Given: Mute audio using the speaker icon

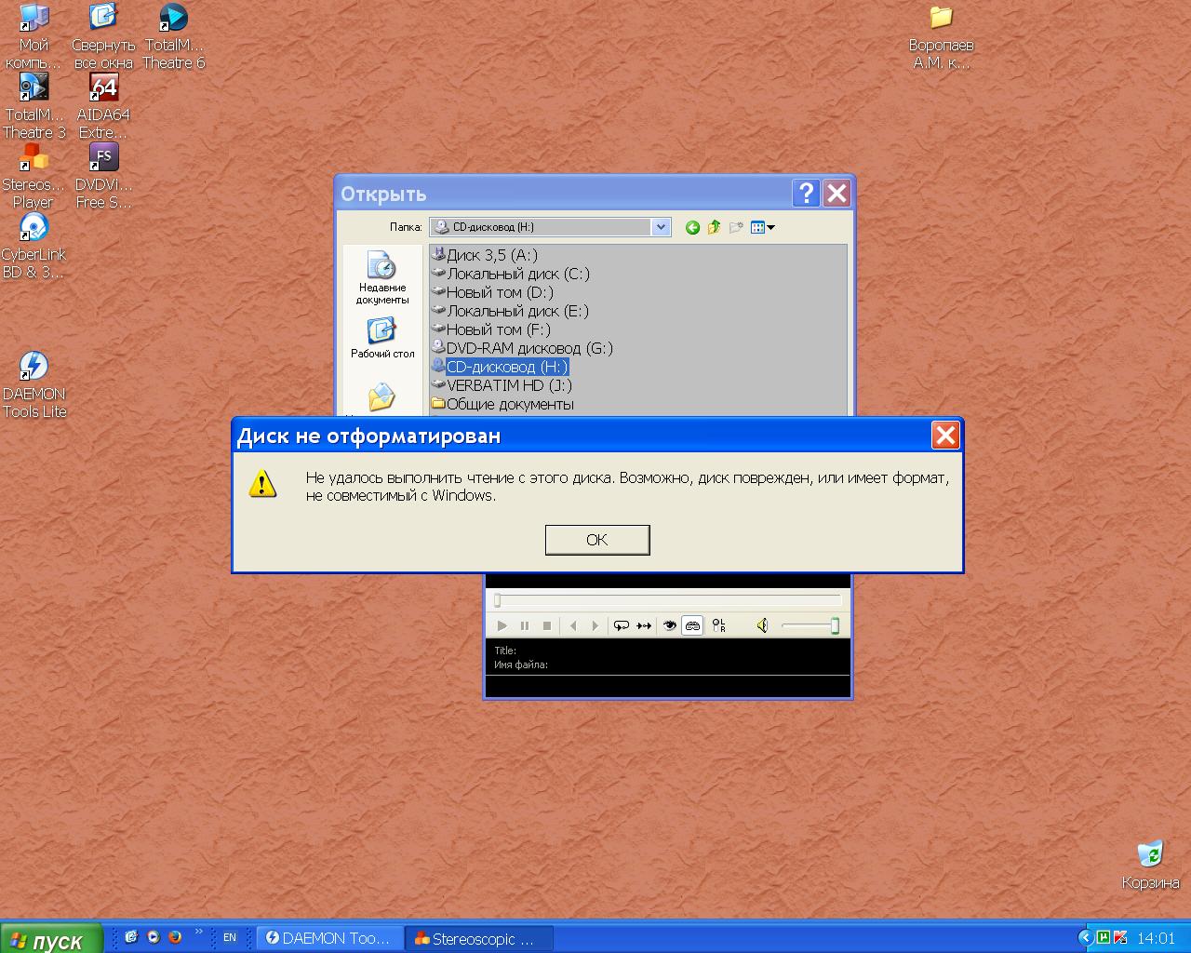Looking at the screenshot, I should pos(762,626).
